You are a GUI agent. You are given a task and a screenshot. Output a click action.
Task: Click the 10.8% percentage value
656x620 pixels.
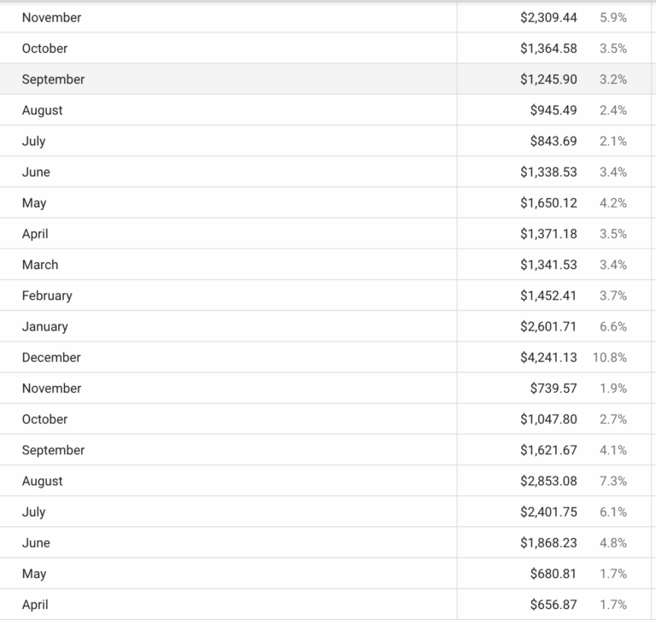(x=610, y=357)
